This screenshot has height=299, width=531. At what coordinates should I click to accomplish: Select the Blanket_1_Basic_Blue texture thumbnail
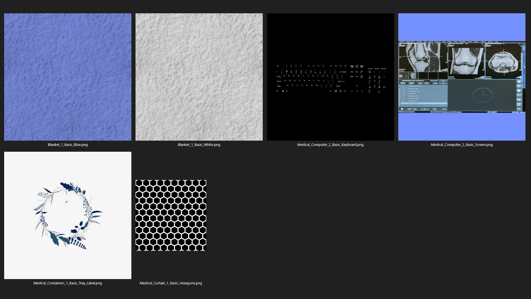click(68, 77)
